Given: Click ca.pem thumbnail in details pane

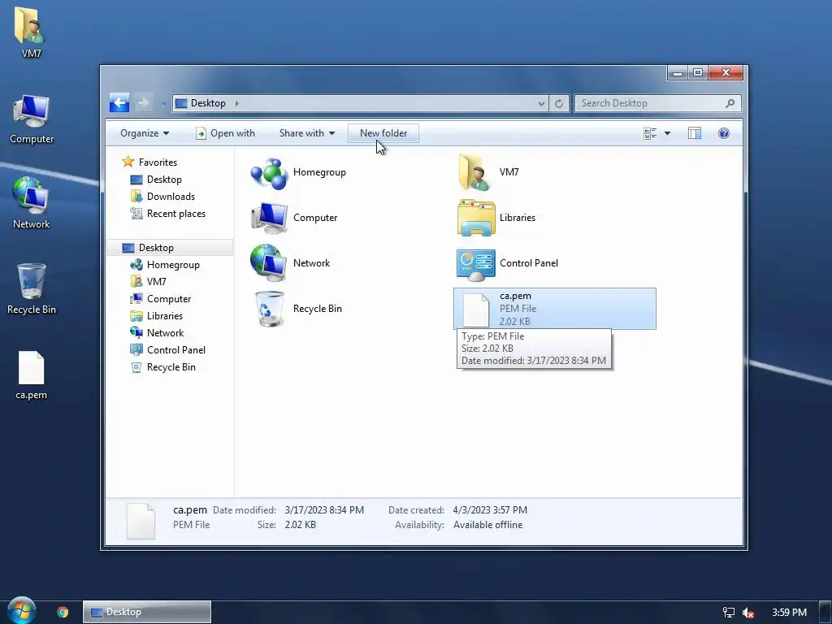Looking at the screenshot, I should [141, 521].
